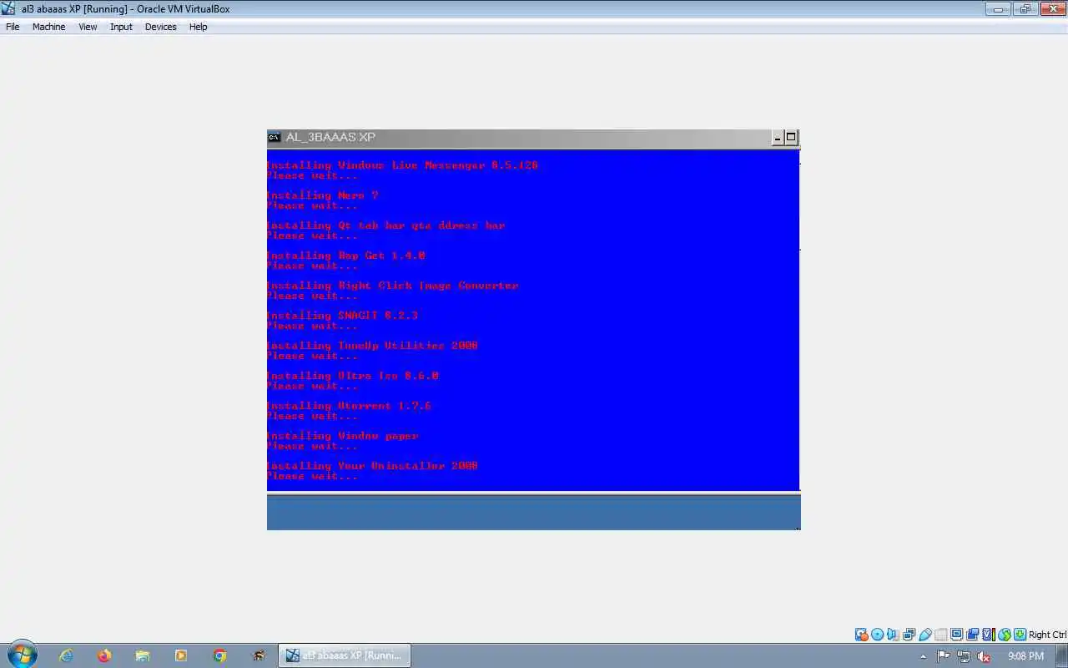Click the mouse integration status icon
Viewport: 1068px width, 668px height.
tap(1005, 635)
